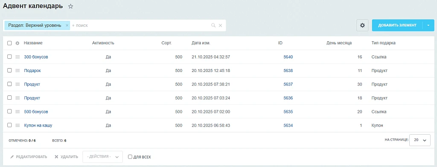This screenshot has height=167, width=437.
Task: Click ID link 5640
Action: [x=288, y=57]
